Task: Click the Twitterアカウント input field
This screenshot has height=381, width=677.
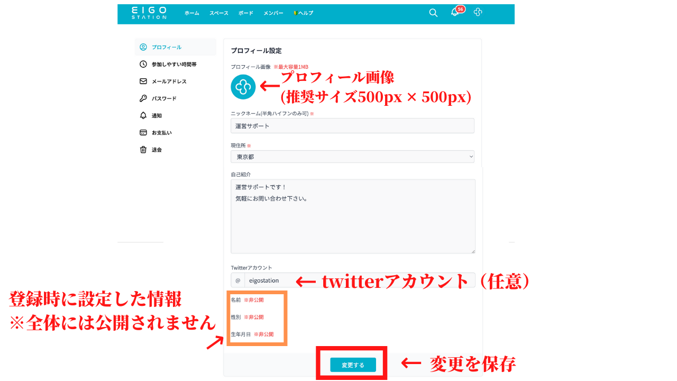Action: [359, 280]
